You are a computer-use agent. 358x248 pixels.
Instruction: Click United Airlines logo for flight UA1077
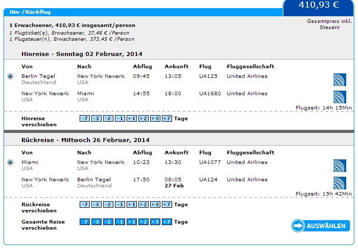(x=340, y=166)
